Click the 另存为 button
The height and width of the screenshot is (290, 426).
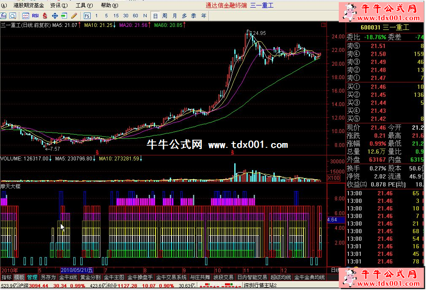pyautogui.click(x=48, y=277)
